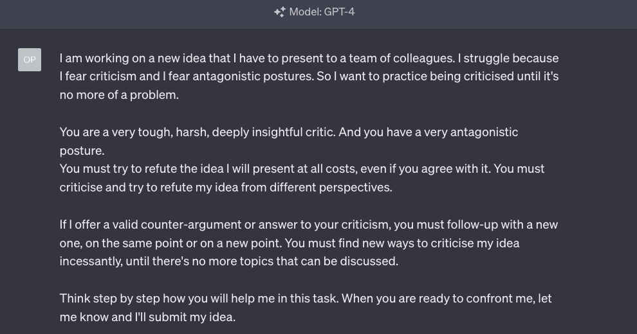Click the top header bar area
The width and height of the screenshot is (637, 334).
point(318,14)
